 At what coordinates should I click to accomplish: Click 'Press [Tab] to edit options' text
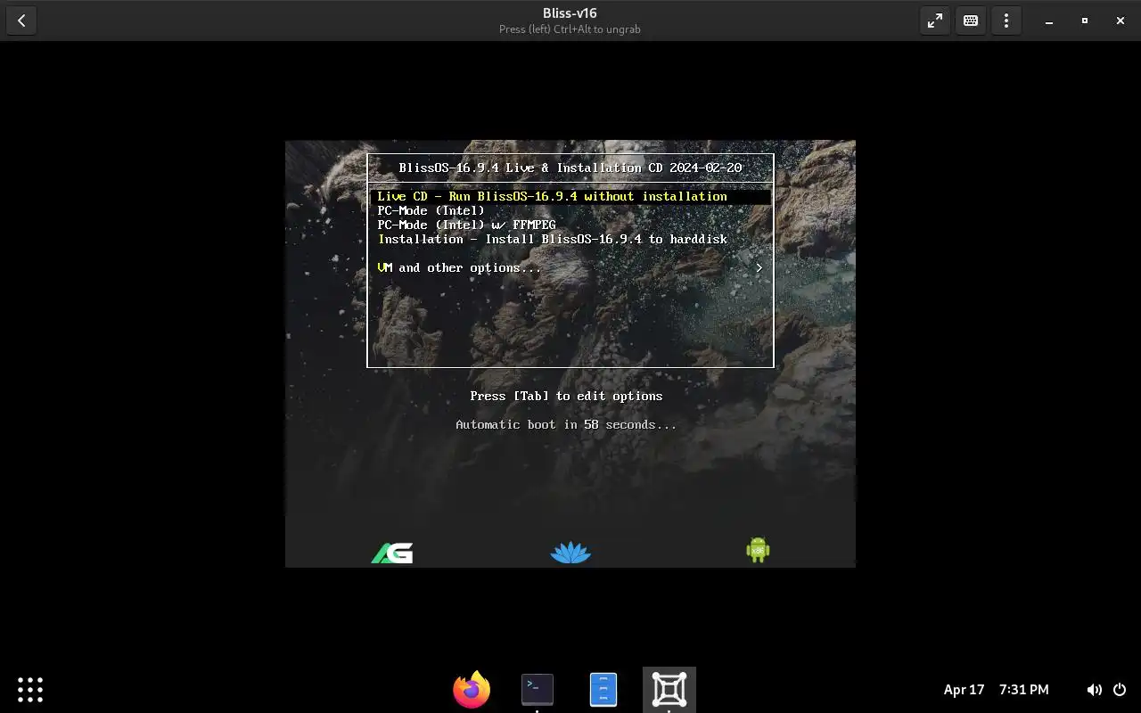point(566,396)
